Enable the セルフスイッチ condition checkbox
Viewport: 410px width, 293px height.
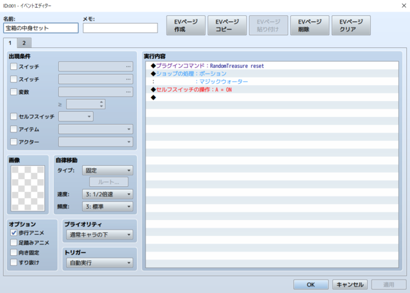tap(13, 116)
